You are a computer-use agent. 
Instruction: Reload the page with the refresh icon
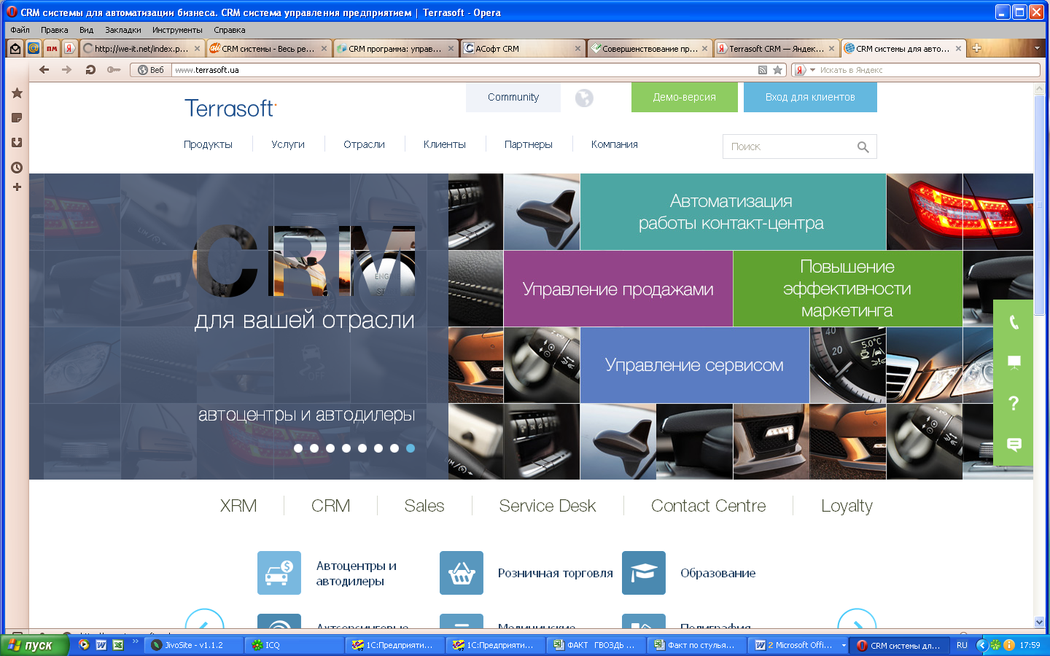[x=90, y=70]
